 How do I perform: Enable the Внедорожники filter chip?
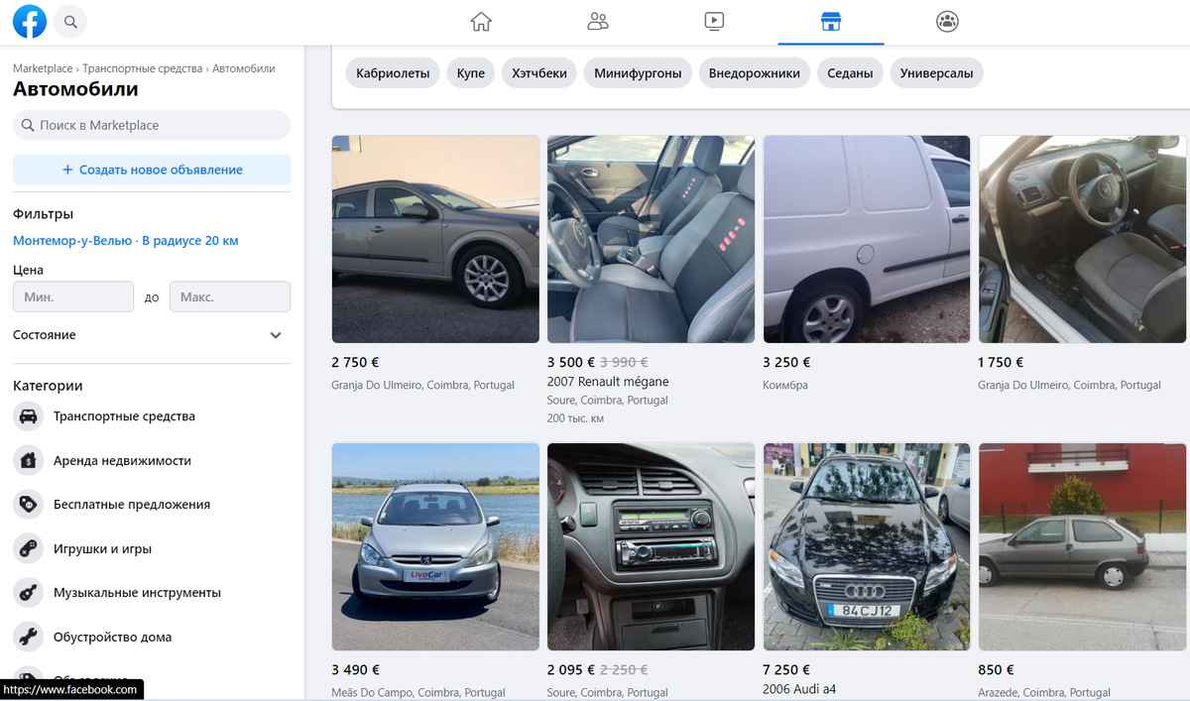755,72
